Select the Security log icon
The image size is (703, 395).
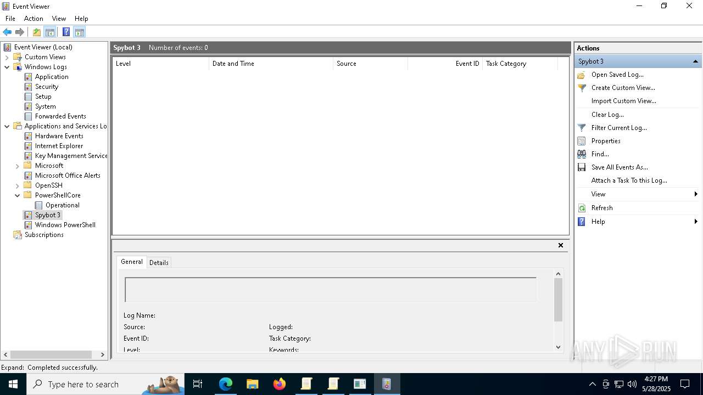point(29,87)
